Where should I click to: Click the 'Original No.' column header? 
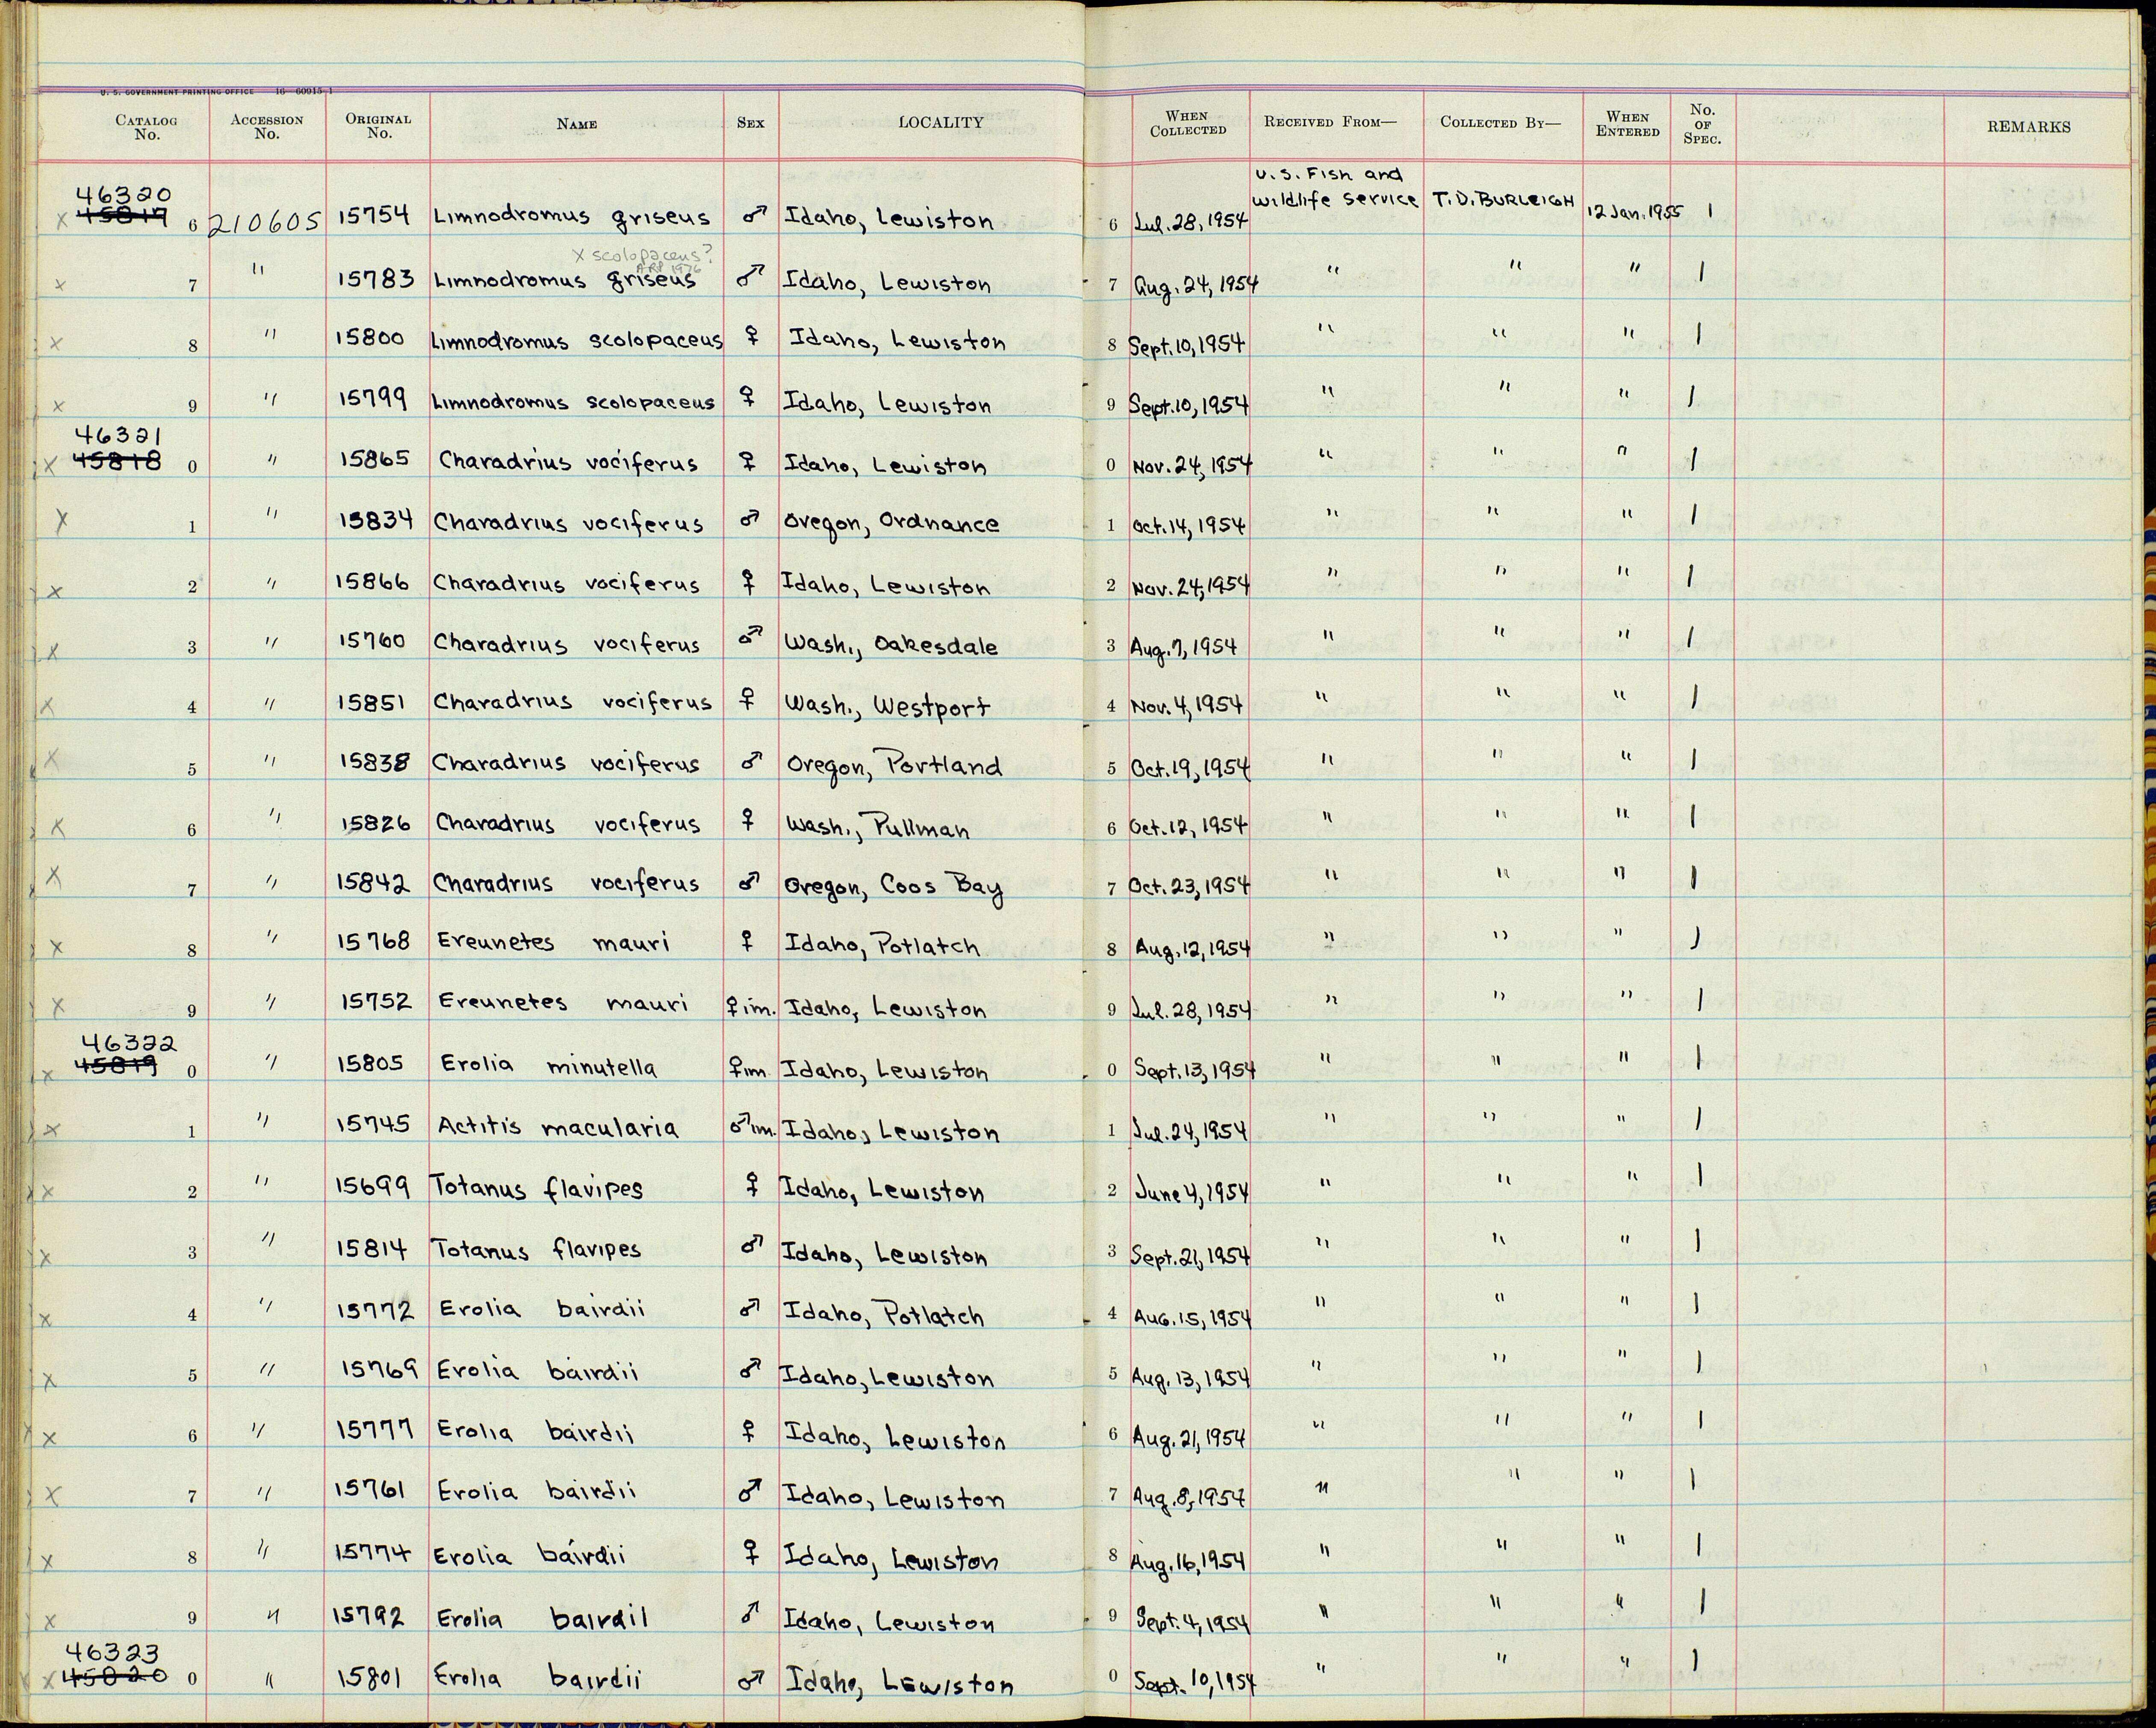pos(378,126)
